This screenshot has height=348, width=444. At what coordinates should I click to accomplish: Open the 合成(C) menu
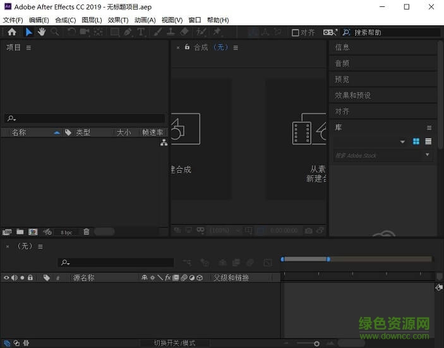click(x=65, y=20)
